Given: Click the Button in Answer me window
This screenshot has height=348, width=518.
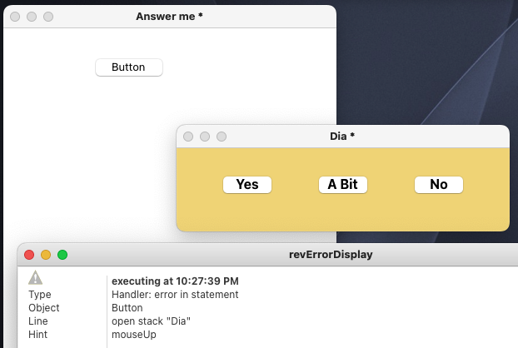Looking at the screenshot, I should point(129,67).
